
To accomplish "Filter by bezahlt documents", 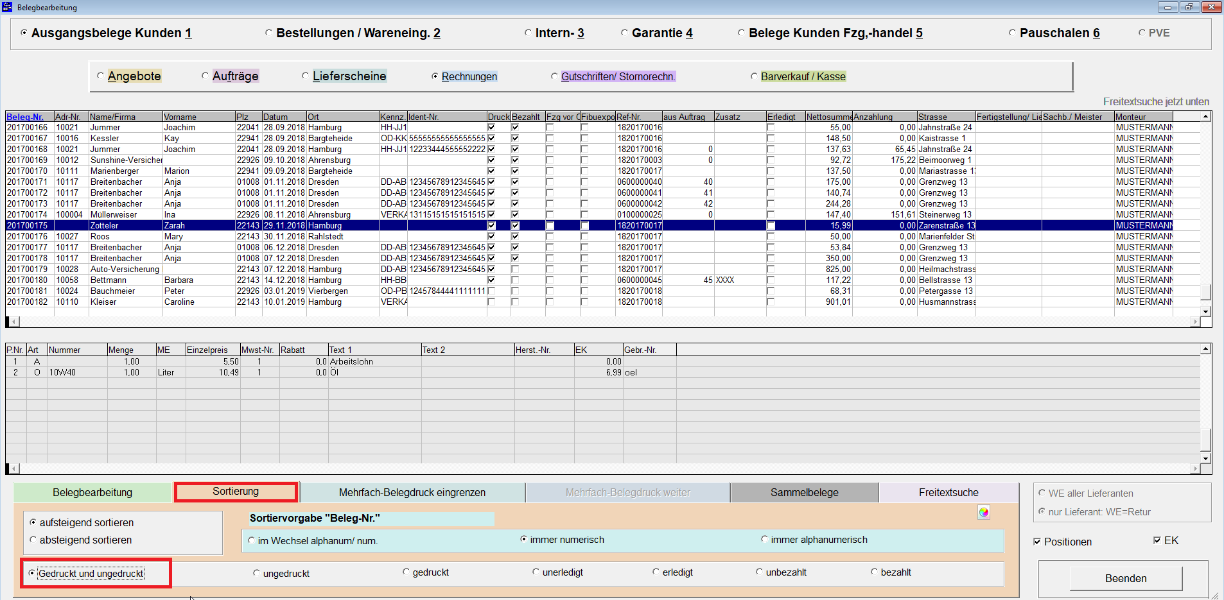I will tap(875, 572).
